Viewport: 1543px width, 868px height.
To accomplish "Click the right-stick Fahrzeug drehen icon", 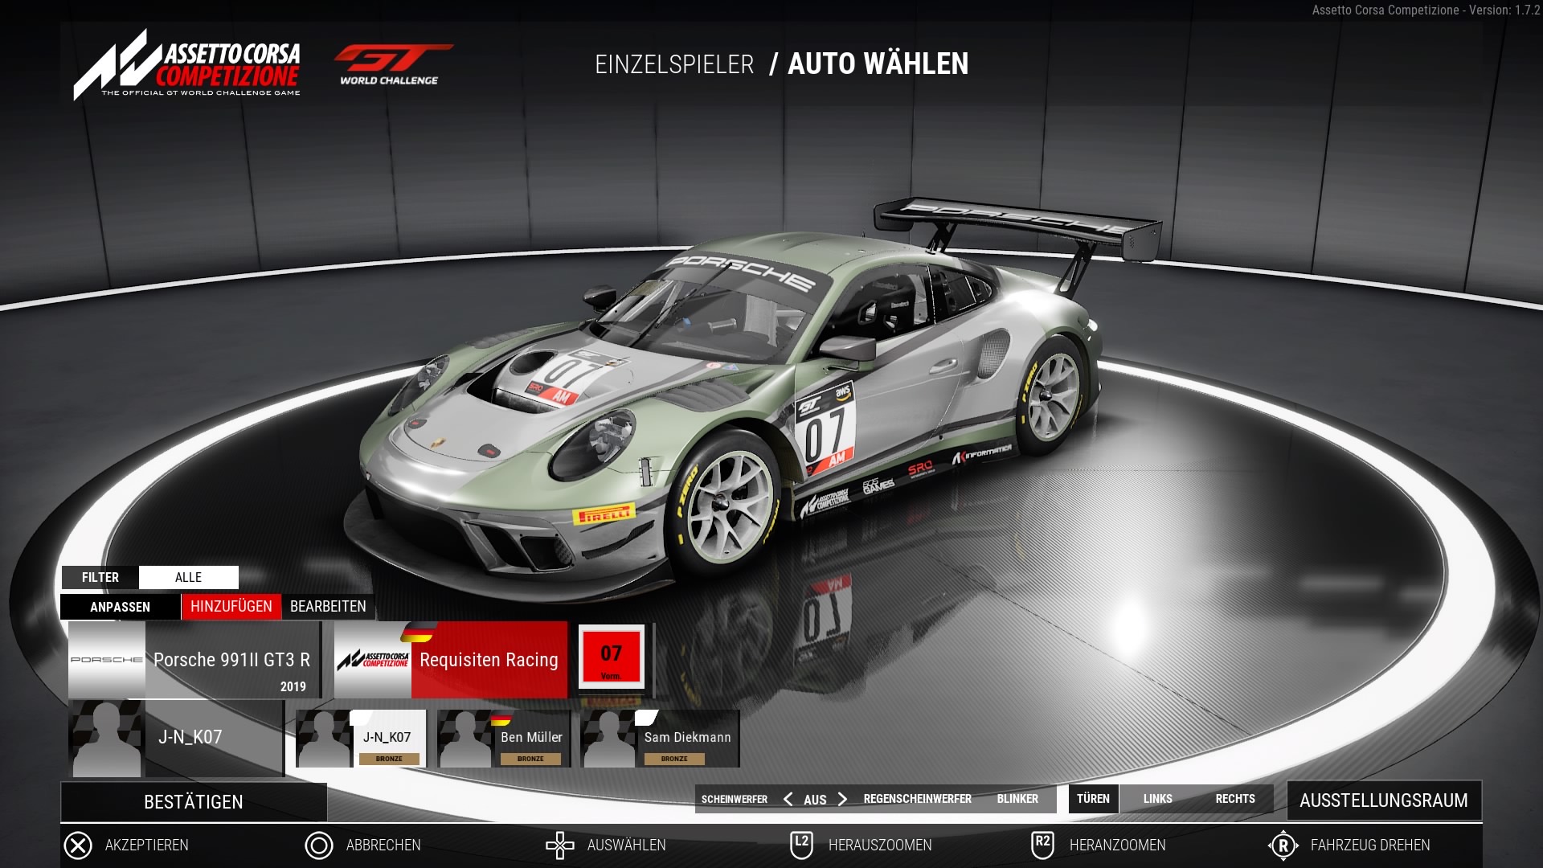I will point(1283,845).
